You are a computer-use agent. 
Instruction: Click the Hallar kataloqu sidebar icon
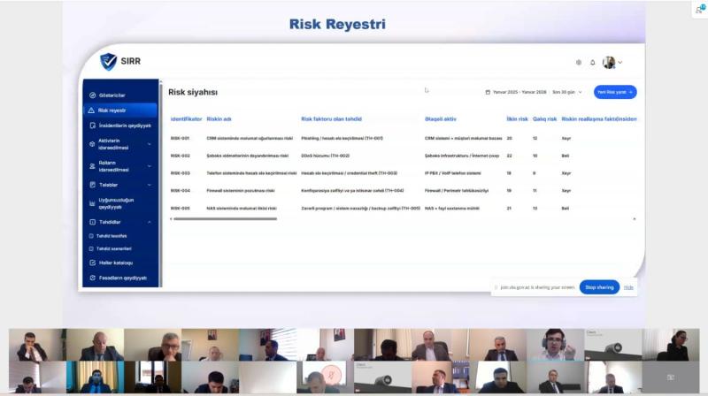(x=92, y=263)
